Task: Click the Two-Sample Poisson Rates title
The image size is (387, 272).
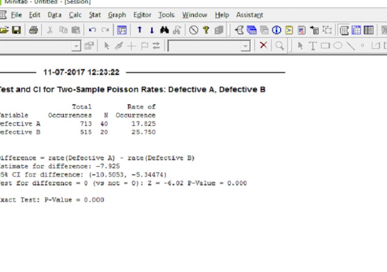Action: tap(132, 89)
